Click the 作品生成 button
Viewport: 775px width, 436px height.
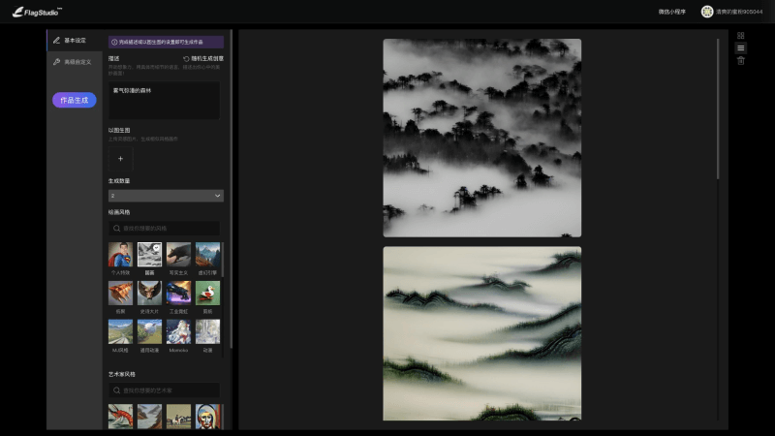click(75, 100)
